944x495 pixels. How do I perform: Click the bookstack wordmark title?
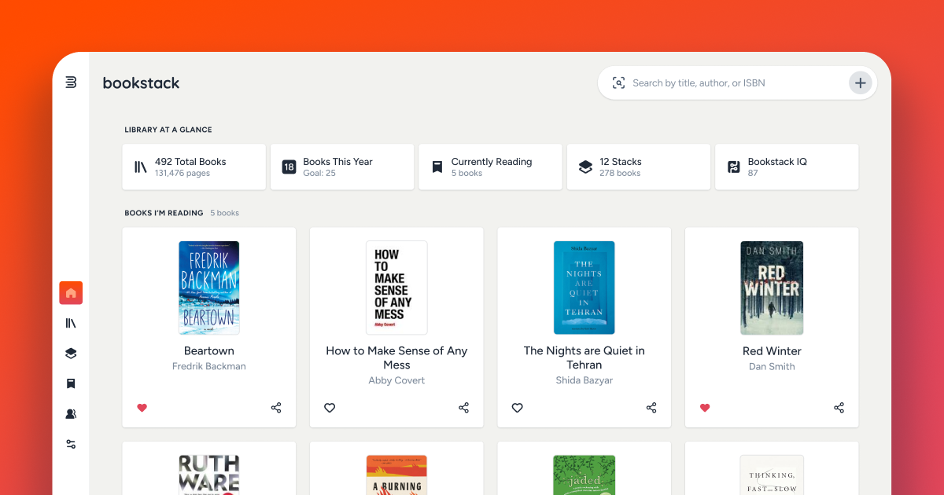(142, 82)
